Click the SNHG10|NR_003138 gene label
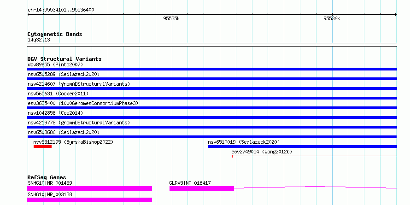This screenshot has height=205, width=410. coord(50,194)
